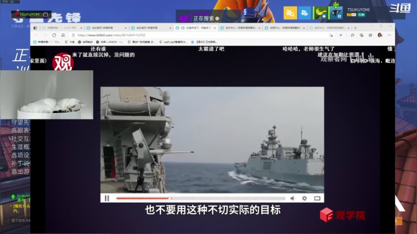Open video player settings gear
417x234 pixels.
(x=305, y=198)
